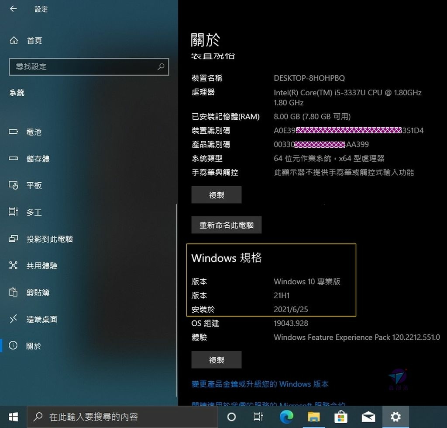
Task: Click the Windows 規格 section heading
Action: pyautogui.click(x=227, y=258)
